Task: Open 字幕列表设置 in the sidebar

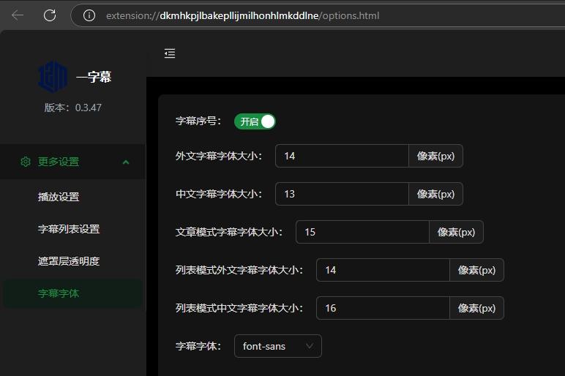Action: pyautogui.click(x=69, y=229)
